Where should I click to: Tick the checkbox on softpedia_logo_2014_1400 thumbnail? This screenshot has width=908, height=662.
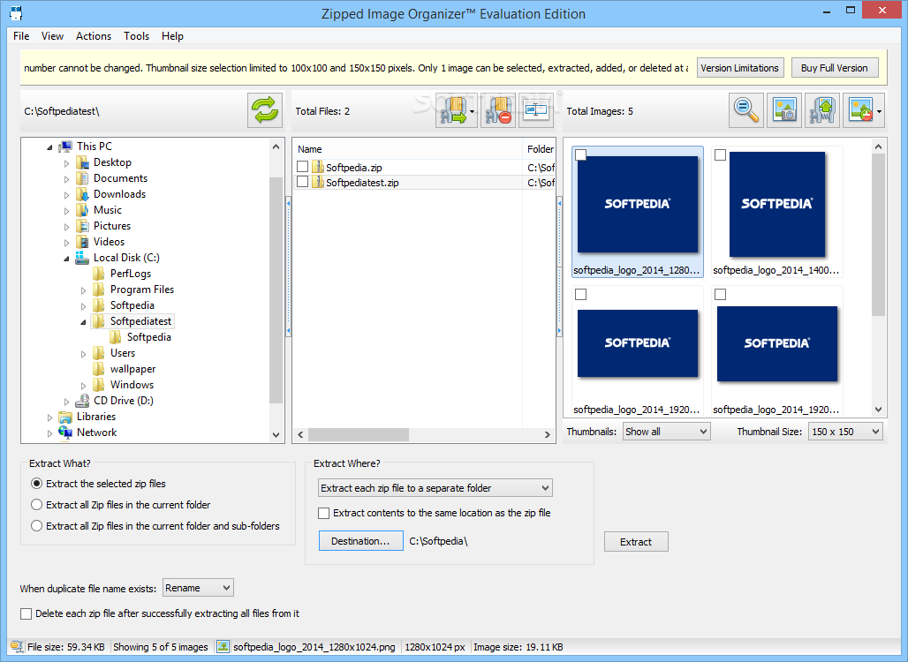point(721,155)
